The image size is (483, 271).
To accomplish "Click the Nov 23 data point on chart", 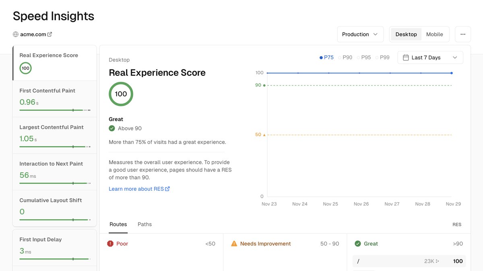I will pos(267,73).
